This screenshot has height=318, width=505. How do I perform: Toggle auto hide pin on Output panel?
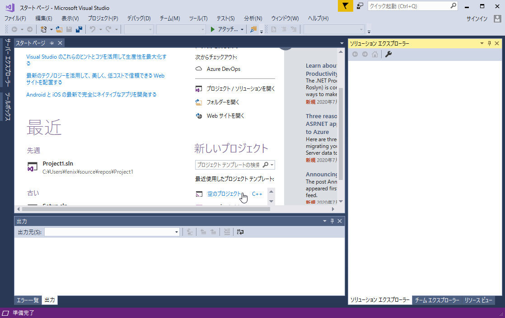point(332,221)
